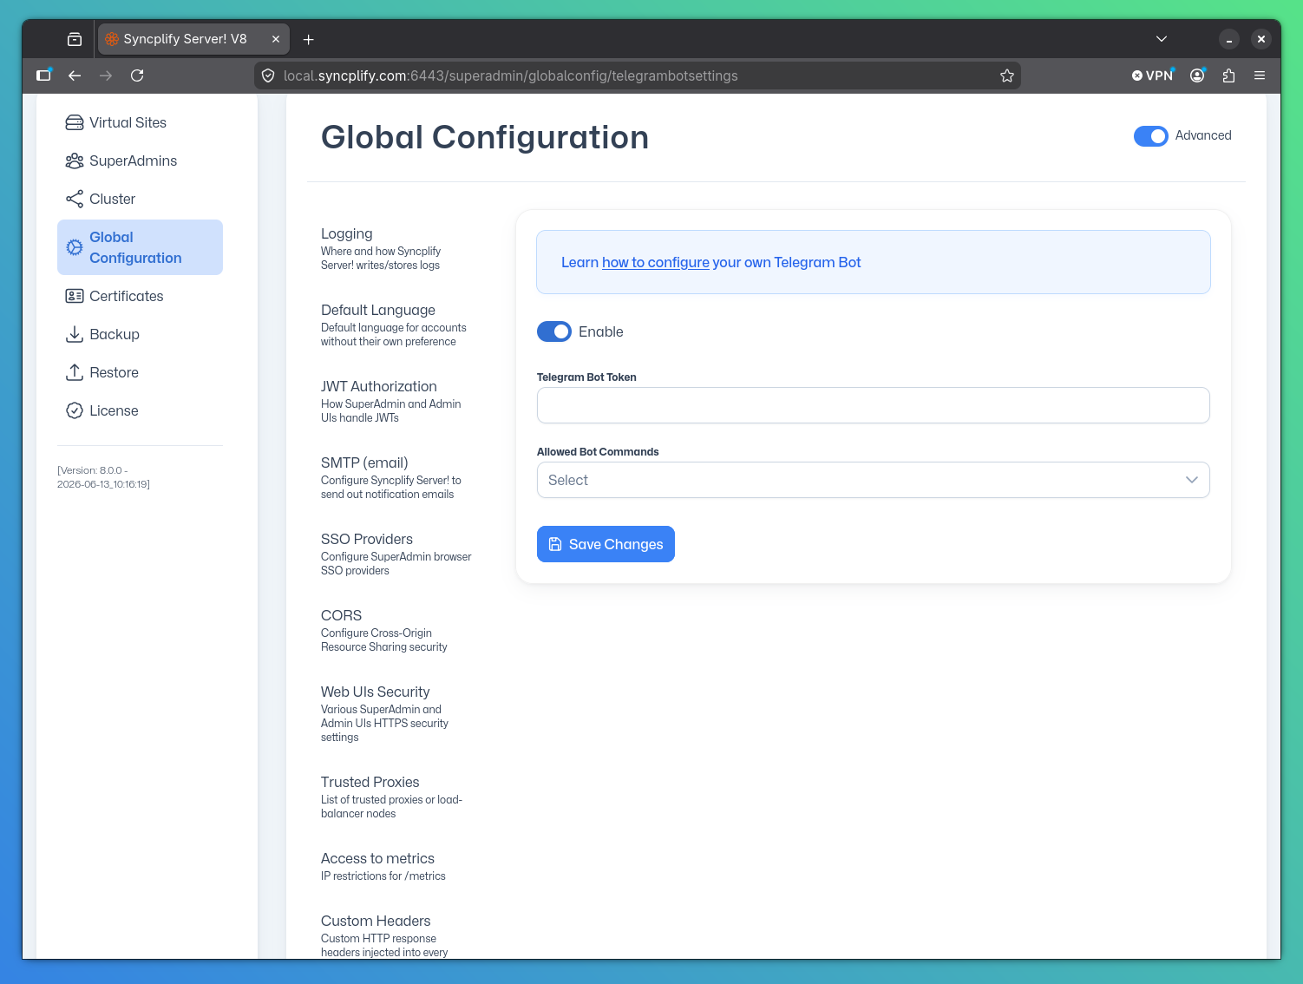Expand the list all tabs chevron
1303x984 pixels.
pos(1162,39)
